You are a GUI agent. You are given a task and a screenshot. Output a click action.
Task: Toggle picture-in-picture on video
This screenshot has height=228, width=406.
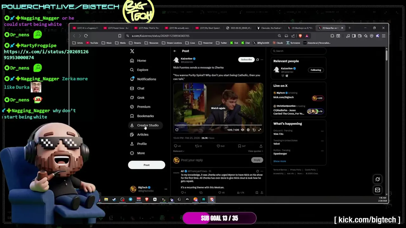click(x=254, y=130)
